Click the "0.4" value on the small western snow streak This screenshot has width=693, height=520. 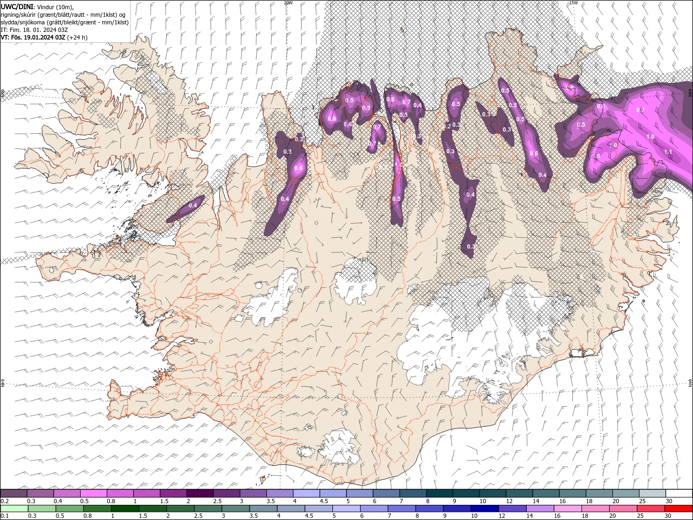click(193, 206)
